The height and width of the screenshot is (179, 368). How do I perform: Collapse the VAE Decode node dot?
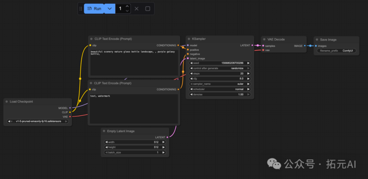pyautogui.click(x=264, y=39)
